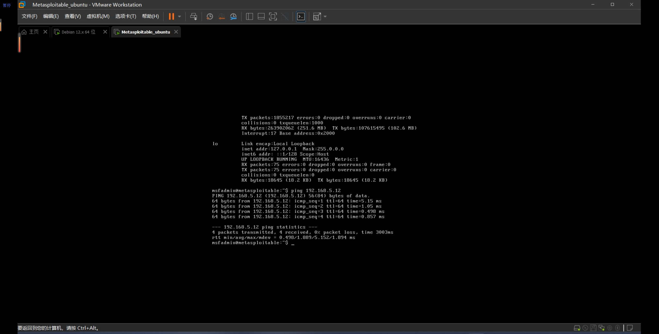Toggle the console view button

(301, 17)
